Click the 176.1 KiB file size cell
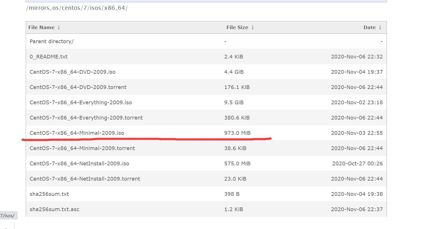Viewport: 431px width, 229px height. [237, 87]
